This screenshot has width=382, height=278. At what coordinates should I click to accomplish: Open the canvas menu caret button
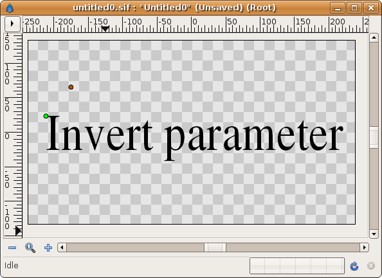12,24
